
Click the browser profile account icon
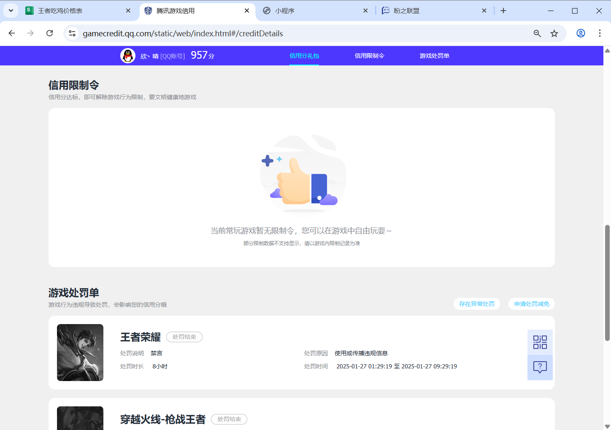tap(581, 33)
